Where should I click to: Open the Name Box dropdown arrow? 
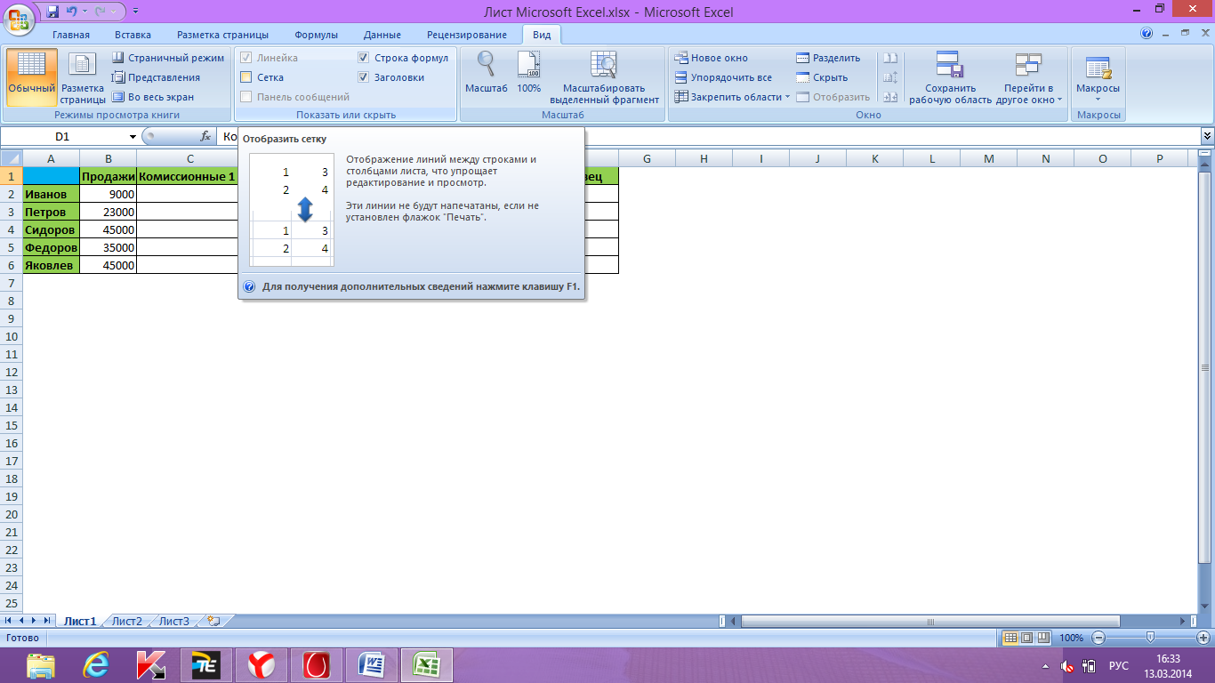click(x=133, y=137)
